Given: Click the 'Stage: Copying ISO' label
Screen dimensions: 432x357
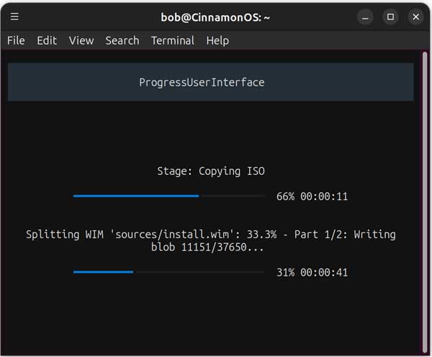Looking at the screenshot, I should click(x=211, y=171).
